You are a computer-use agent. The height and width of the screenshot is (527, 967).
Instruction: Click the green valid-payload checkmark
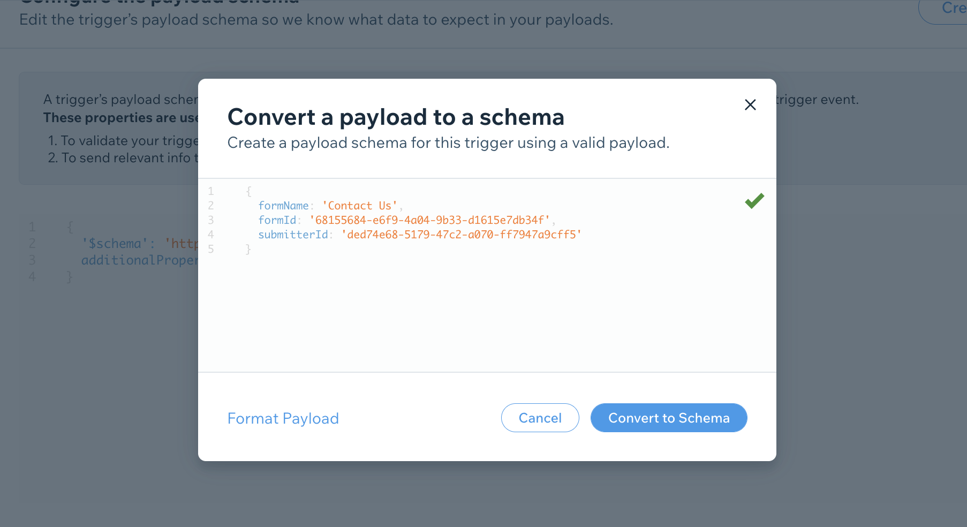[x=754, y=201]
